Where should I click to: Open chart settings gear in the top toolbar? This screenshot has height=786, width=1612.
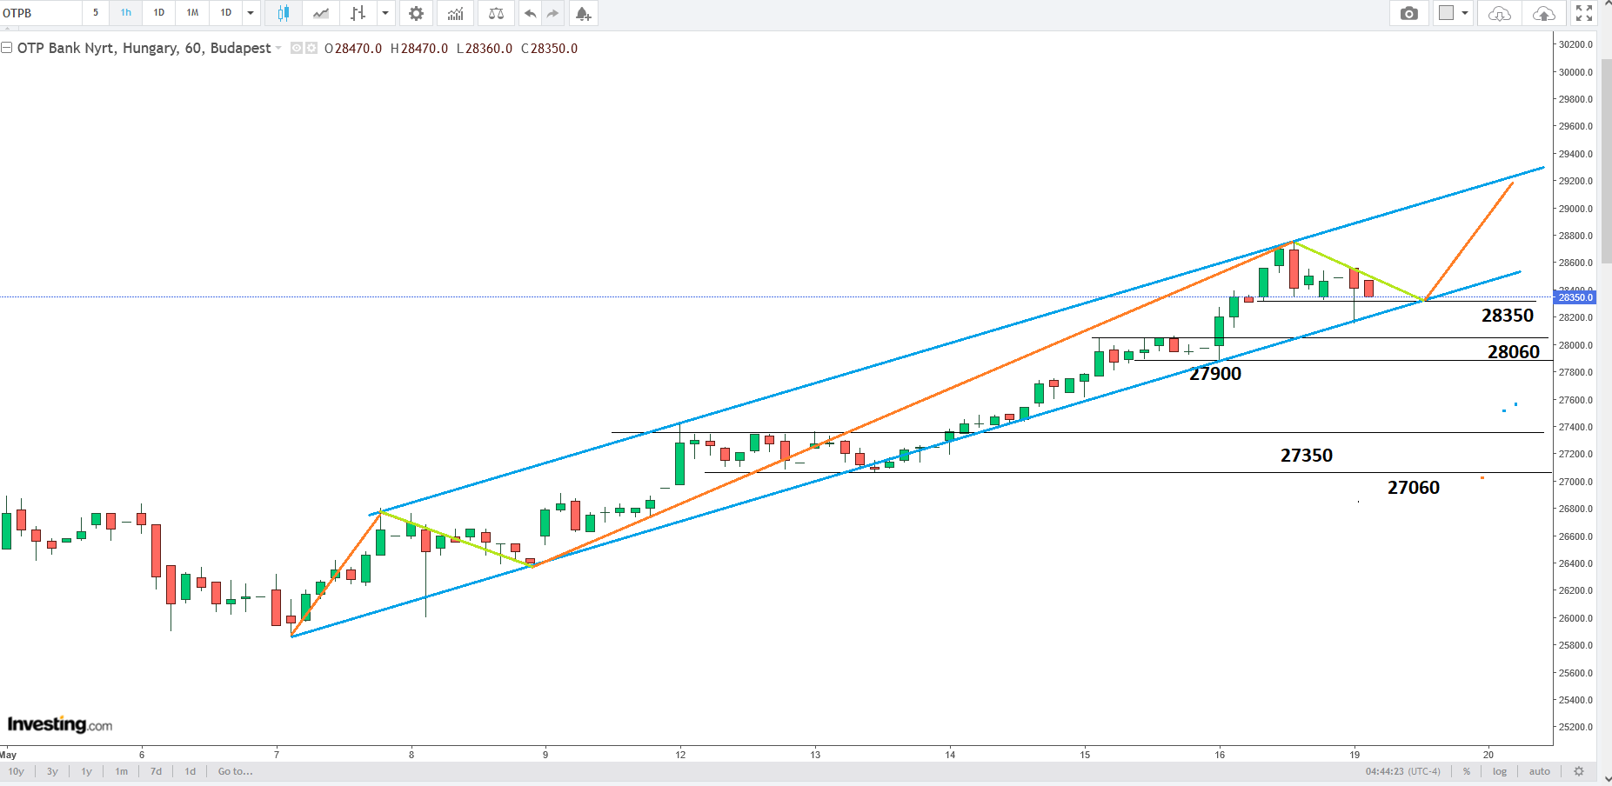[x=416, y=13]
